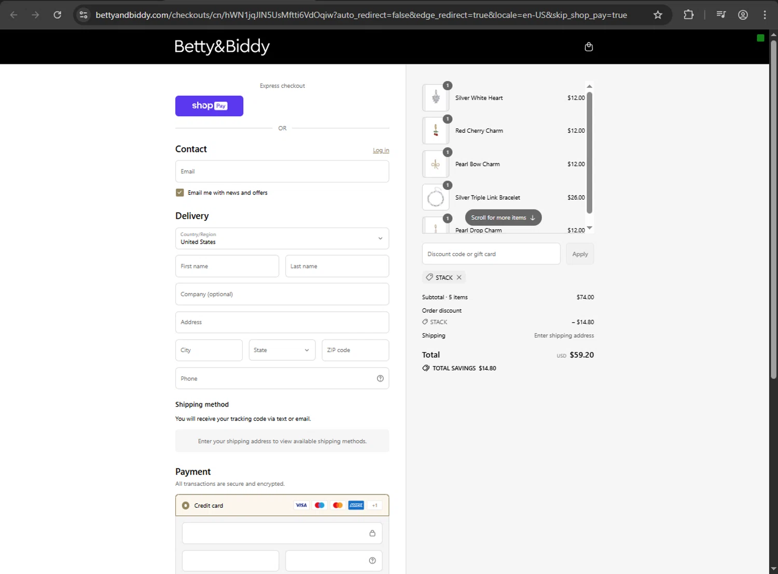Focus the City field
This screenshot has height=574, width=778.
click(209, 350)
